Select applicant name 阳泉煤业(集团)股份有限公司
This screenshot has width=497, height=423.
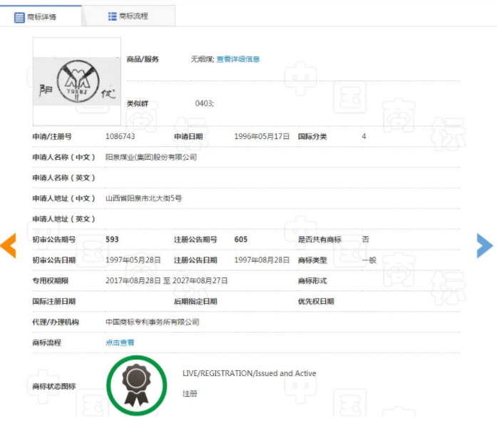151,157
